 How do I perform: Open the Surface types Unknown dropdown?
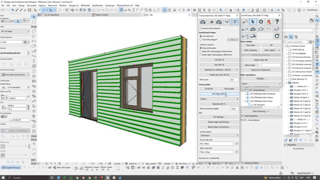coord(219,136)
